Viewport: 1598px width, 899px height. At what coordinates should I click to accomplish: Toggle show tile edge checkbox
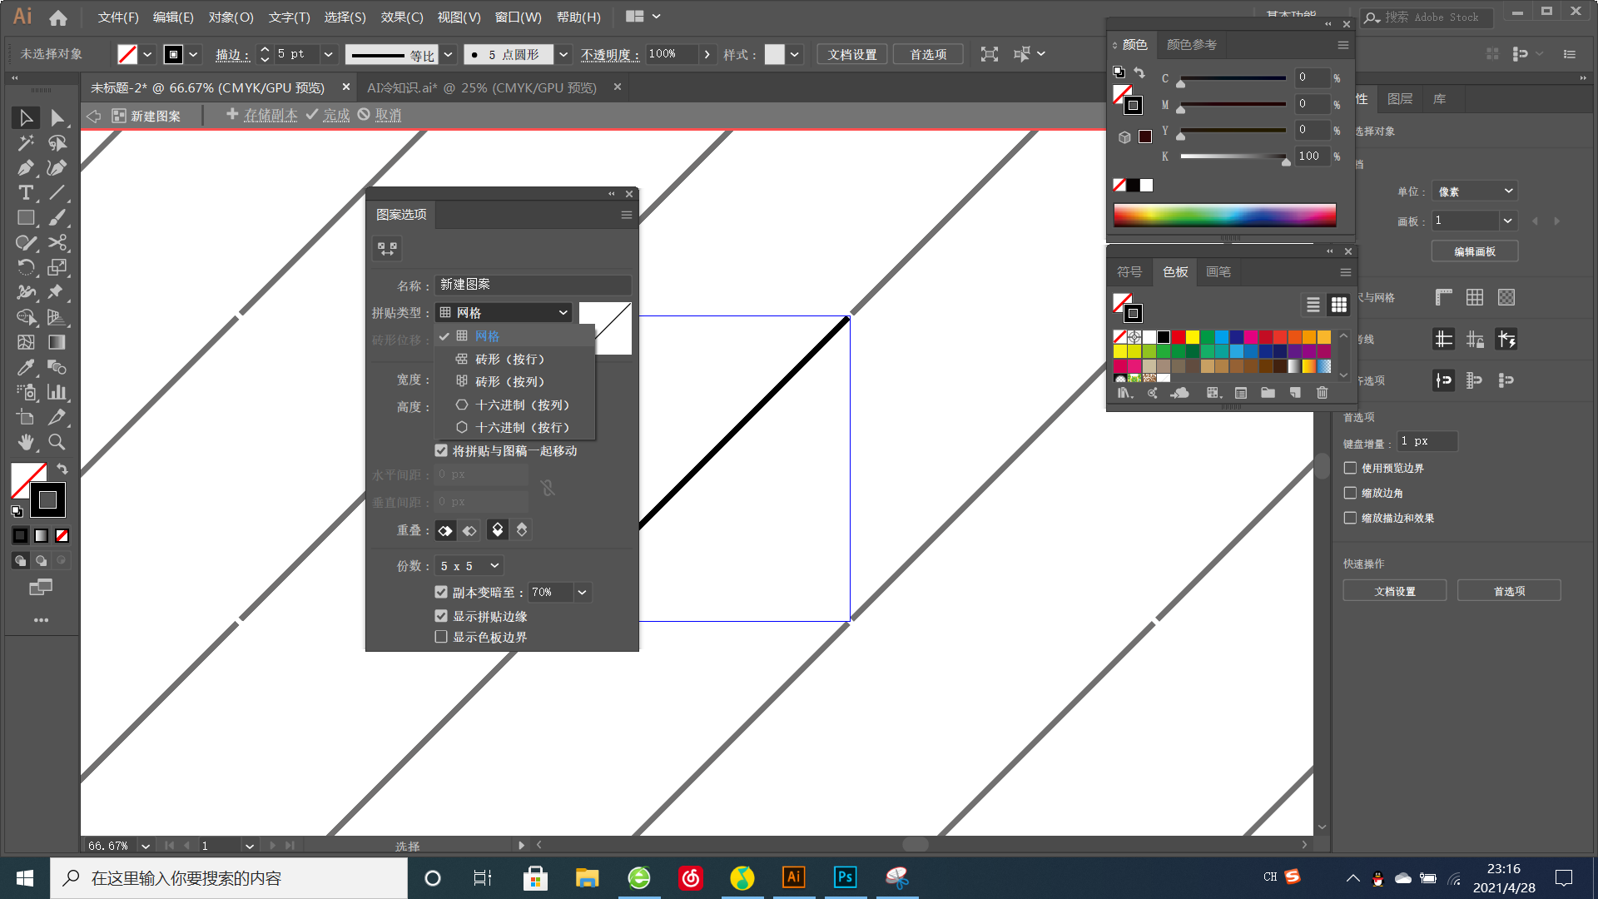(x=441, y=616)
